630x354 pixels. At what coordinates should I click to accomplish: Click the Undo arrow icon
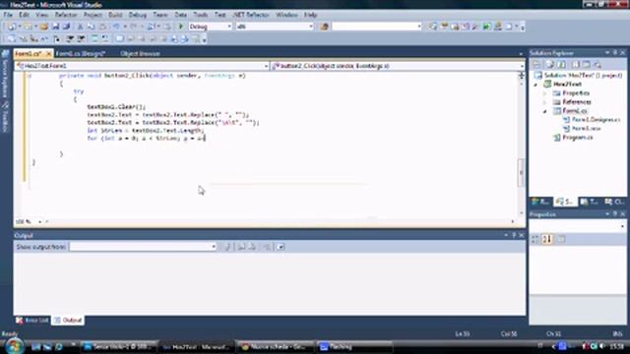116,27
